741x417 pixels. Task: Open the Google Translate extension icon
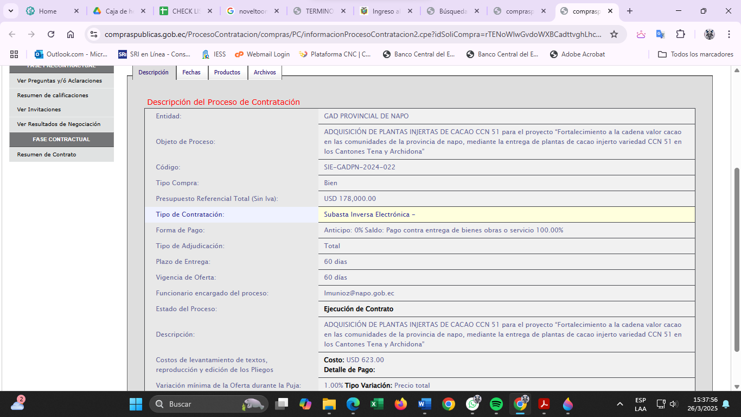[x=660, y=34]
